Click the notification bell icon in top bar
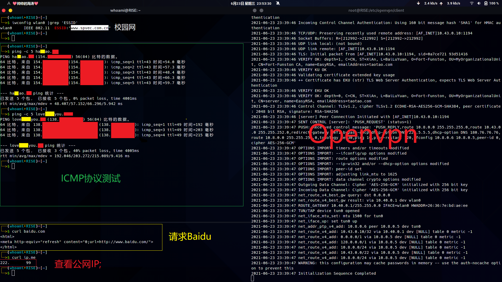This screenshot has width=502, height=282. pyautogui.click(x=278, y=3)
